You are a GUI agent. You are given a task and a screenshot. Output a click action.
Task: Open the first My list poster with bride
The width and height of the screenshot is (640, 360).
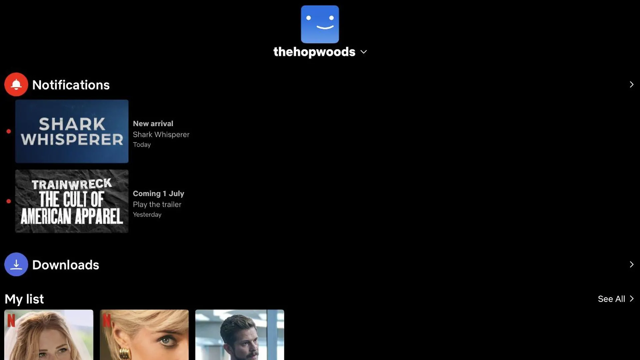coord(49,335)
